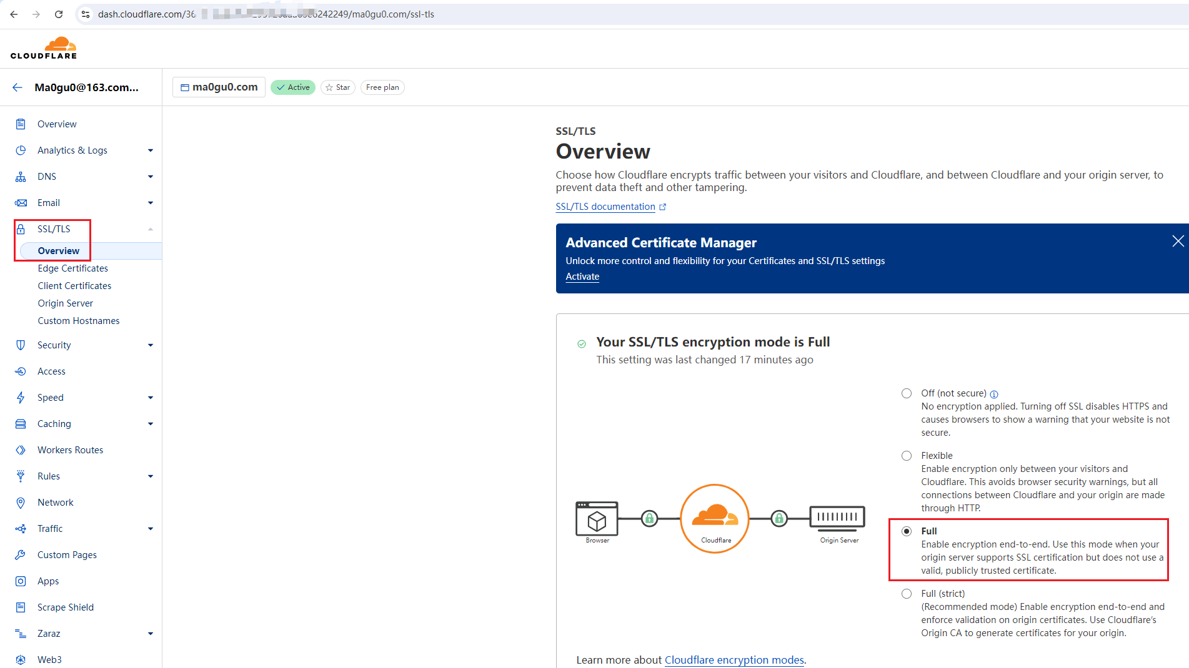Viewport: 1189px width, 668px height.
Task: Click the Email envelope icon
Action: point(21,203)
